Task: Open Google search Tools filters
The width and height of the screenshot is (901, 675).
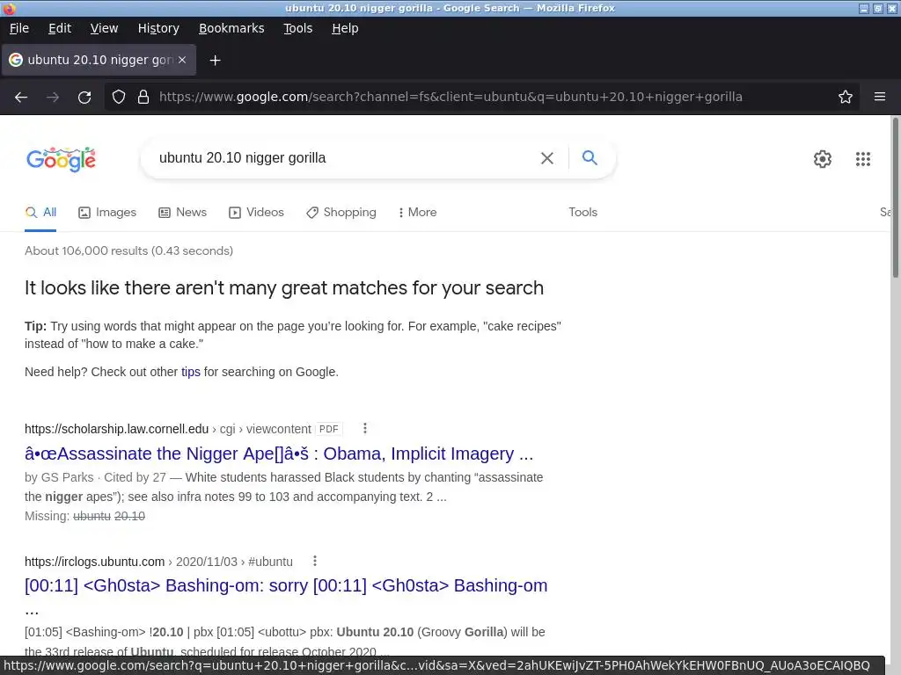Action: click(582, 213)
